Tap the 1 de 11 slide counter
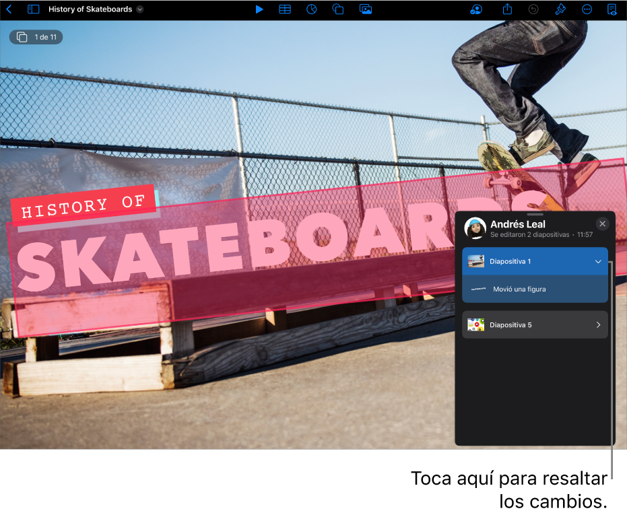Screen dimensions: 627x519 (36, 37)
